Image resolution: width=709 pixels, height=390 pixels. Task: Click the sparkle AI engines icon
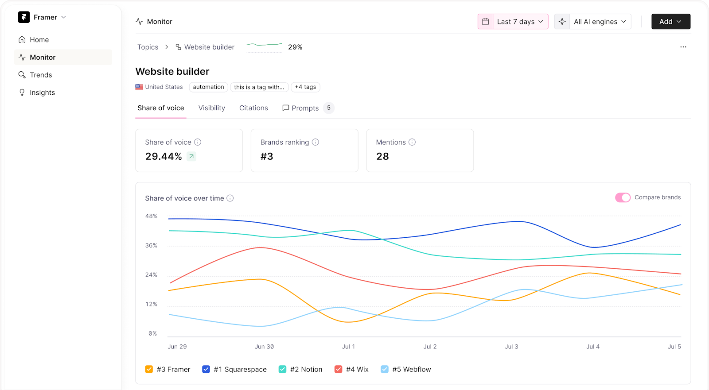562,22
